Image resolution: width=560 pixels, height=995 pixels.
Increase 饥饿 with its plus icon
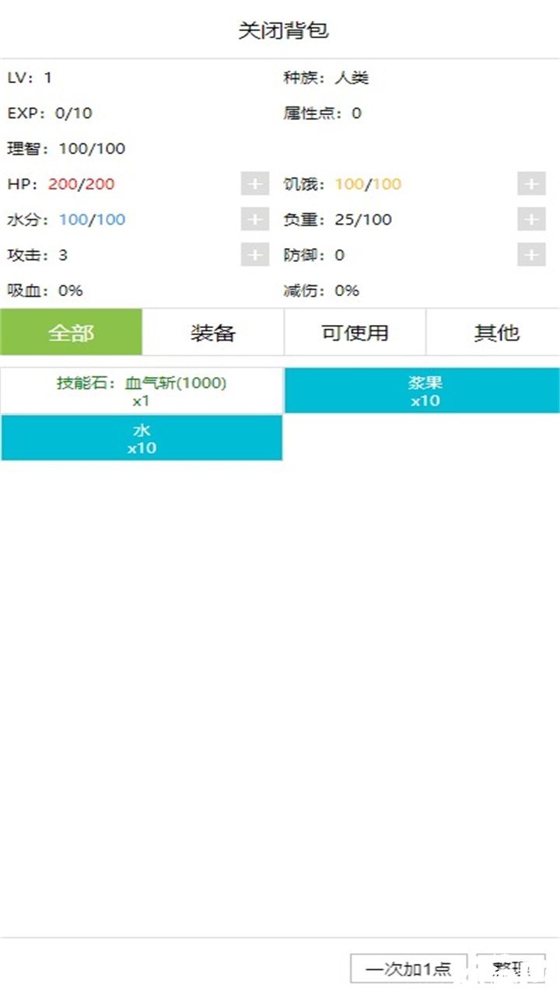pyautogui.click(x=531, y=184)
